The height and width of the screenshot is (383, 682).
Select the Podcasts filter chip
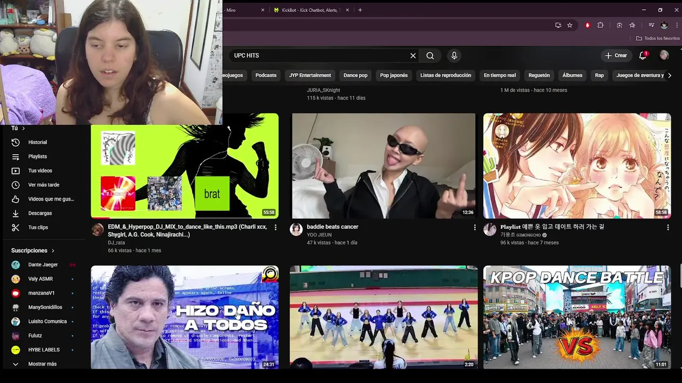266,76
